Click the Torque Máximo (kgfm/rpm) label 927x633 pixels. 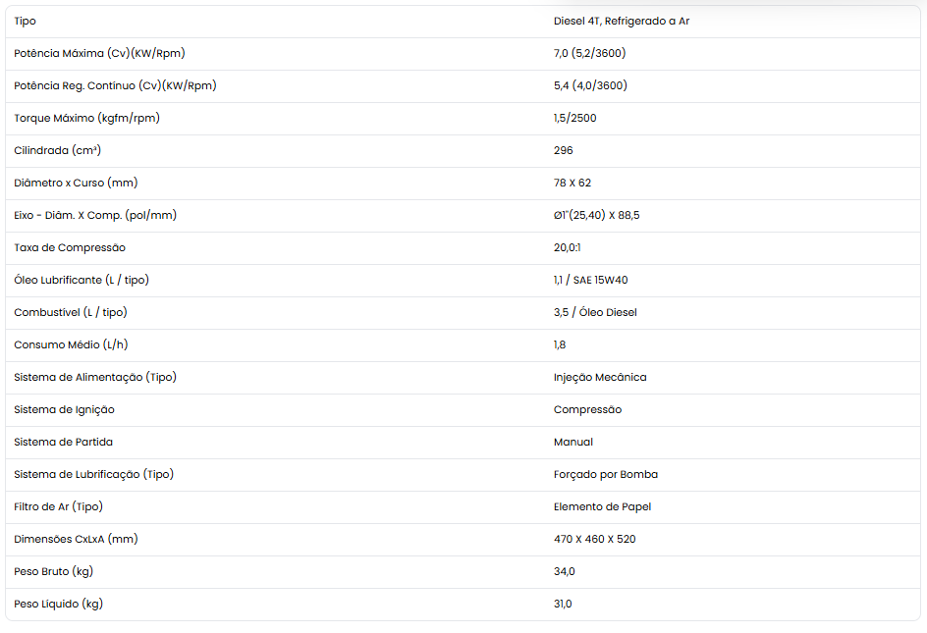86,118
